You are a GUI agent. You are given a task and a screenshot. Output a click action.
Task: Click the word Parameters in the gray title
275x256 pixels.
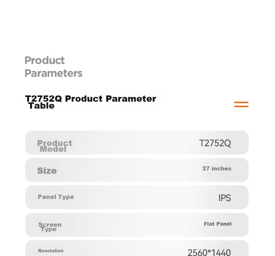(53, 73)
